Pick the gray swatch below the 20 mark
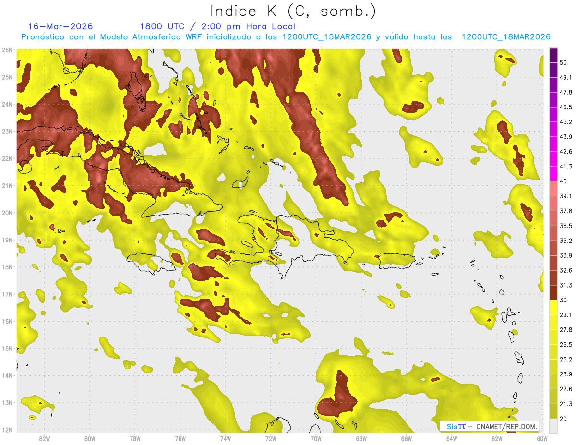 (553, 426)
